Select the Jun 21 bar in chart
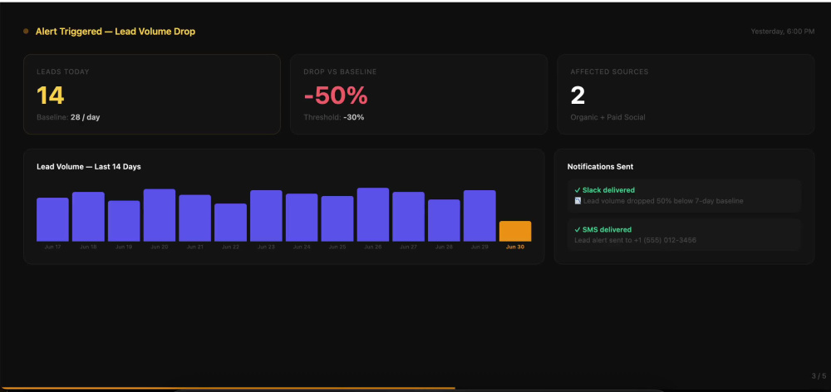 tap(195, 218)
